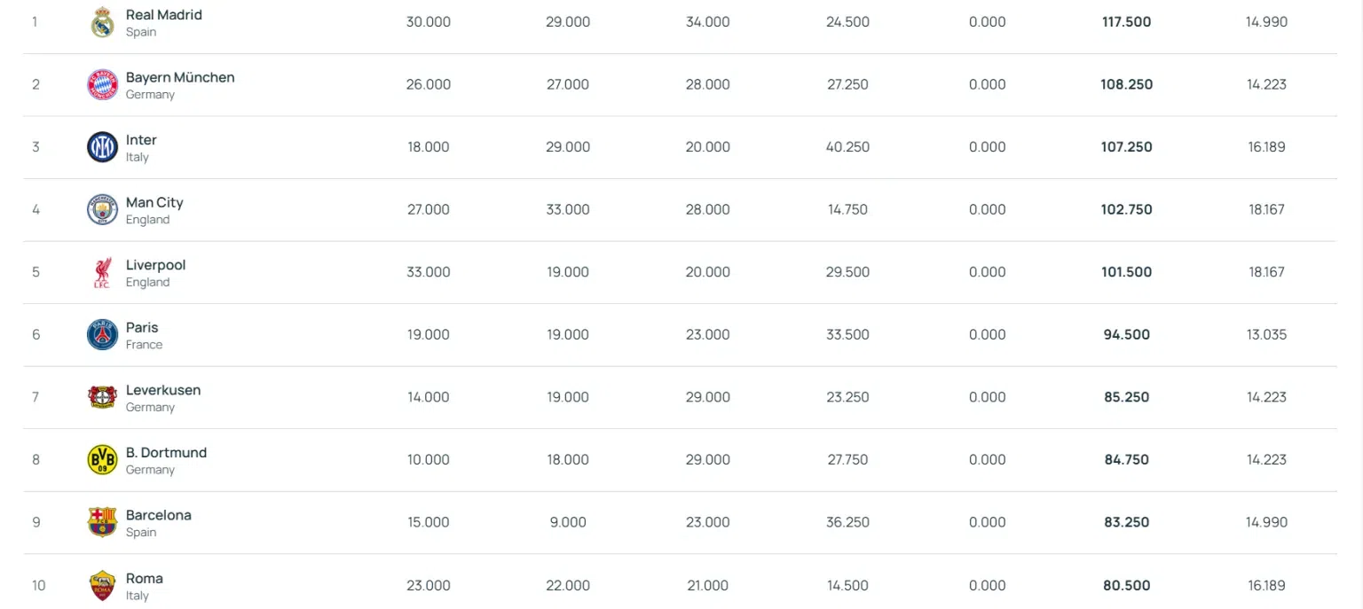Click the Leverkusen club crest
The image size is (1363, 609).
(x=102, y=397)
